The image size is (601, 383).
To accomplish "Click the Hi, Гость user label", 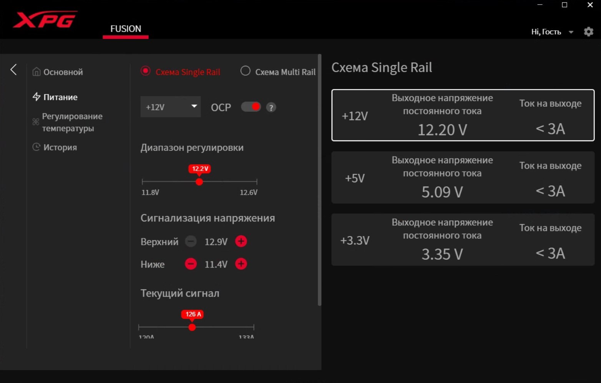I will [x=546, y=32].
